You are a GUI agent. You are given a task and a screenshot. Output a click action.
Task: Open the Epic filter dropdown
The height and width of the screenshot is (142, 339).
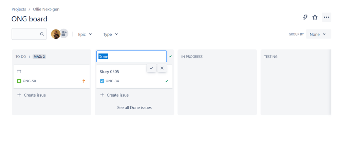click(x=85, y=34)
